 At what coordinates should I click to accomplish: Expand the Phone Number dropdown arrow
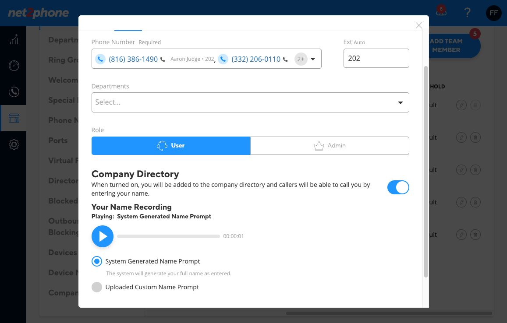[x=313, y=59]
